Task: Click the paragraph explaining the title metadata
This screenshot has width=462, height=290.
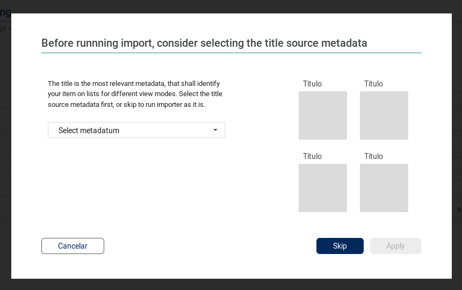Action: click(135, 94)
